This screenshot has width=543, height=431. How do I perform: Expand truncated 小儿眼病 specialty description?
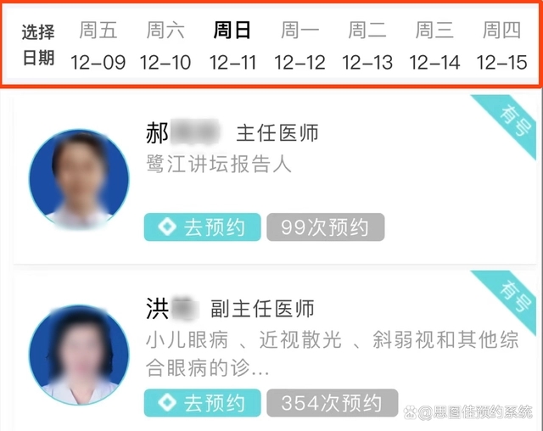pyautogui.click(x=332, y=354)
